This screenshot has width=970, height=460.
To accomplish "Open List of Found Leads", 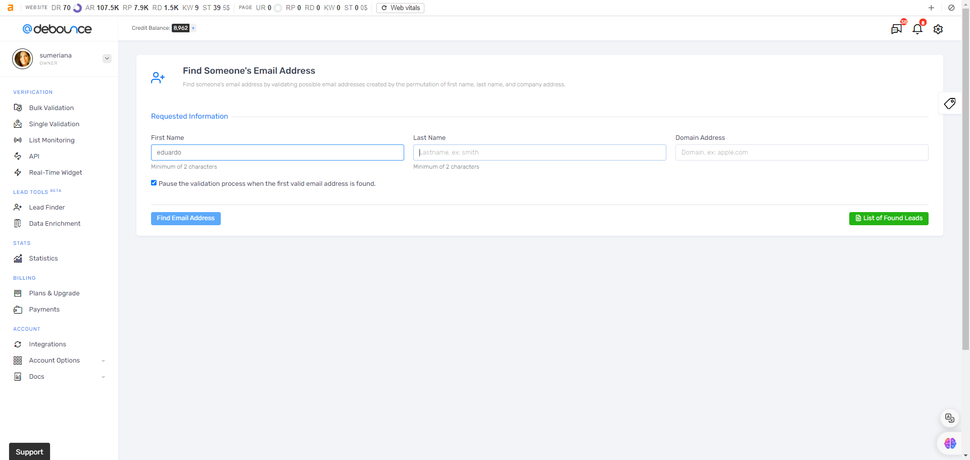I will point(888,218).
